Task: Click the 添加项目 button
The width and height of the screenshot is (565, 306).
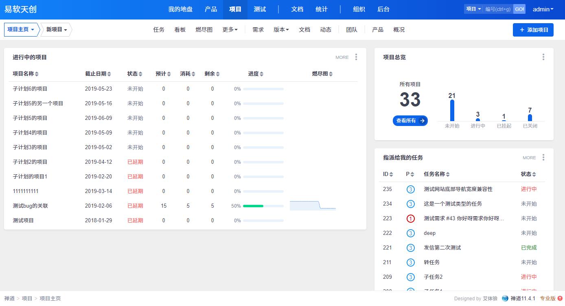Action: click(x=533, y=30)
